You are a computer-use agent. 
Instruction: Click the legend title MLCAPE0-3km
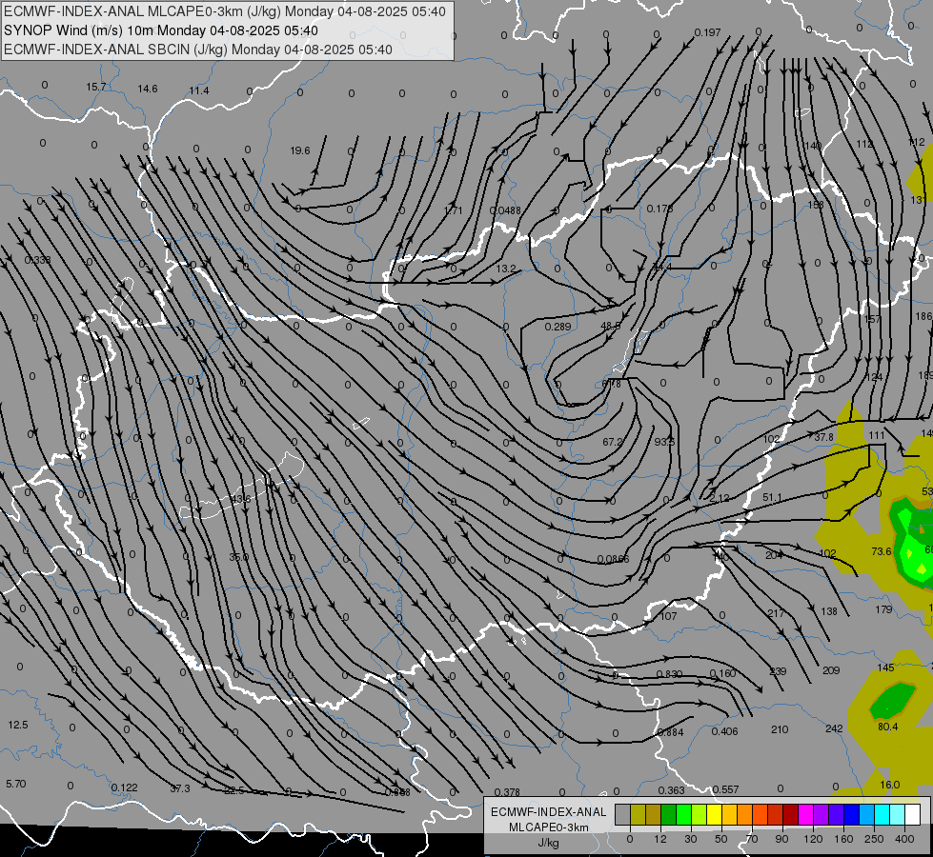click(549, 827)
